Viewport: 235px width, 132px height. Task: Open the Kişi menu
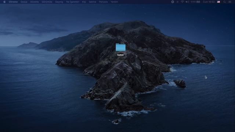click(x=84, y=2)
